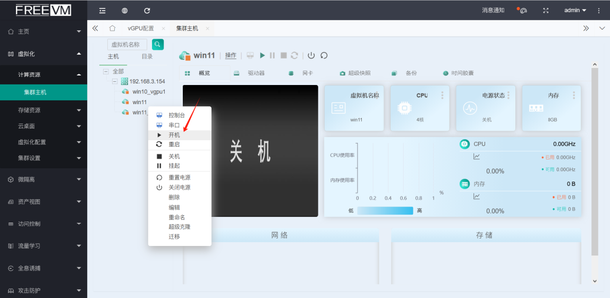Open the 网卡 tab
Image resolution: width=610 pixels, height=298 pixels.
pyautogui.click(x=308, y=73)
